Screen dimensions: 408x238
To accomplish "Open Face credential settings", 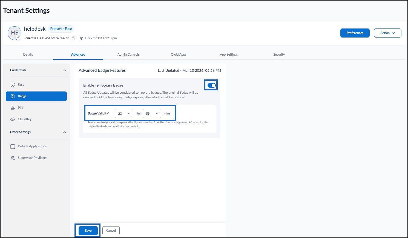I will point(36,85).
